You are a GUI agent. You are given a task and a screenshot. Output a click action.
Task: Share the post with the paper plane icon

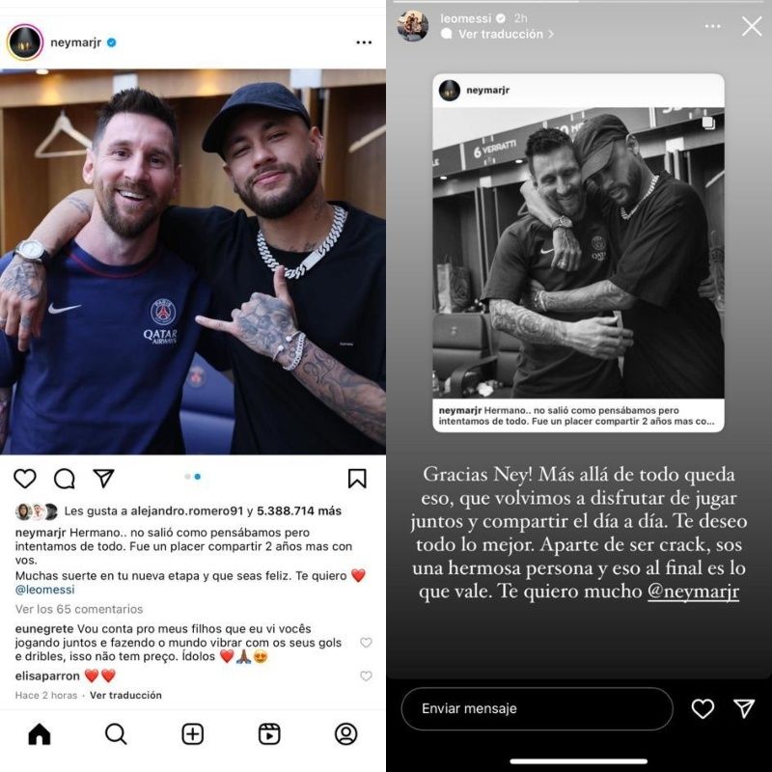pos(104,478)
